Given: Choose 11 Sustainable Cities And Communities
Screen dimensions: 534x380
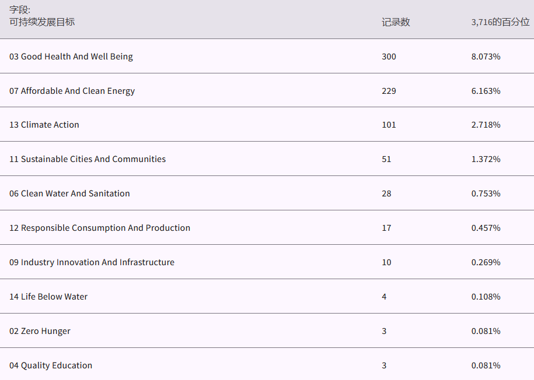Looking at the screenshot, I should [x=88, y=159].
